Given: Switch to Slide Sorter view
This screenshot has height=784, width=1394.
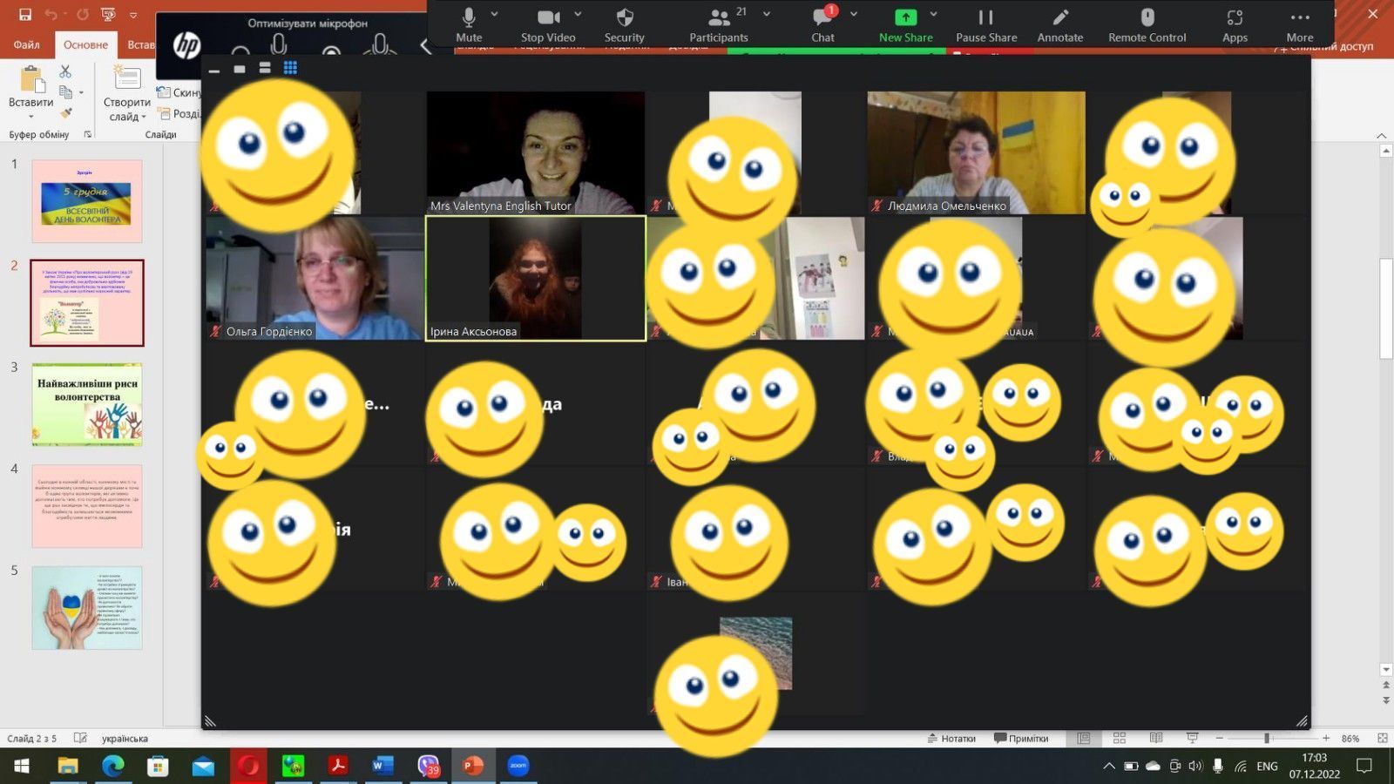Looking at the screenshot, I should (1120, 739).
